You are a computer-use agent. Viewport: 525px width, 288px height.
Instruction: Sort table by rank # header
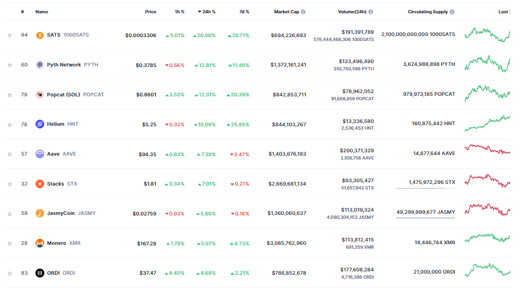pos(23,12)
